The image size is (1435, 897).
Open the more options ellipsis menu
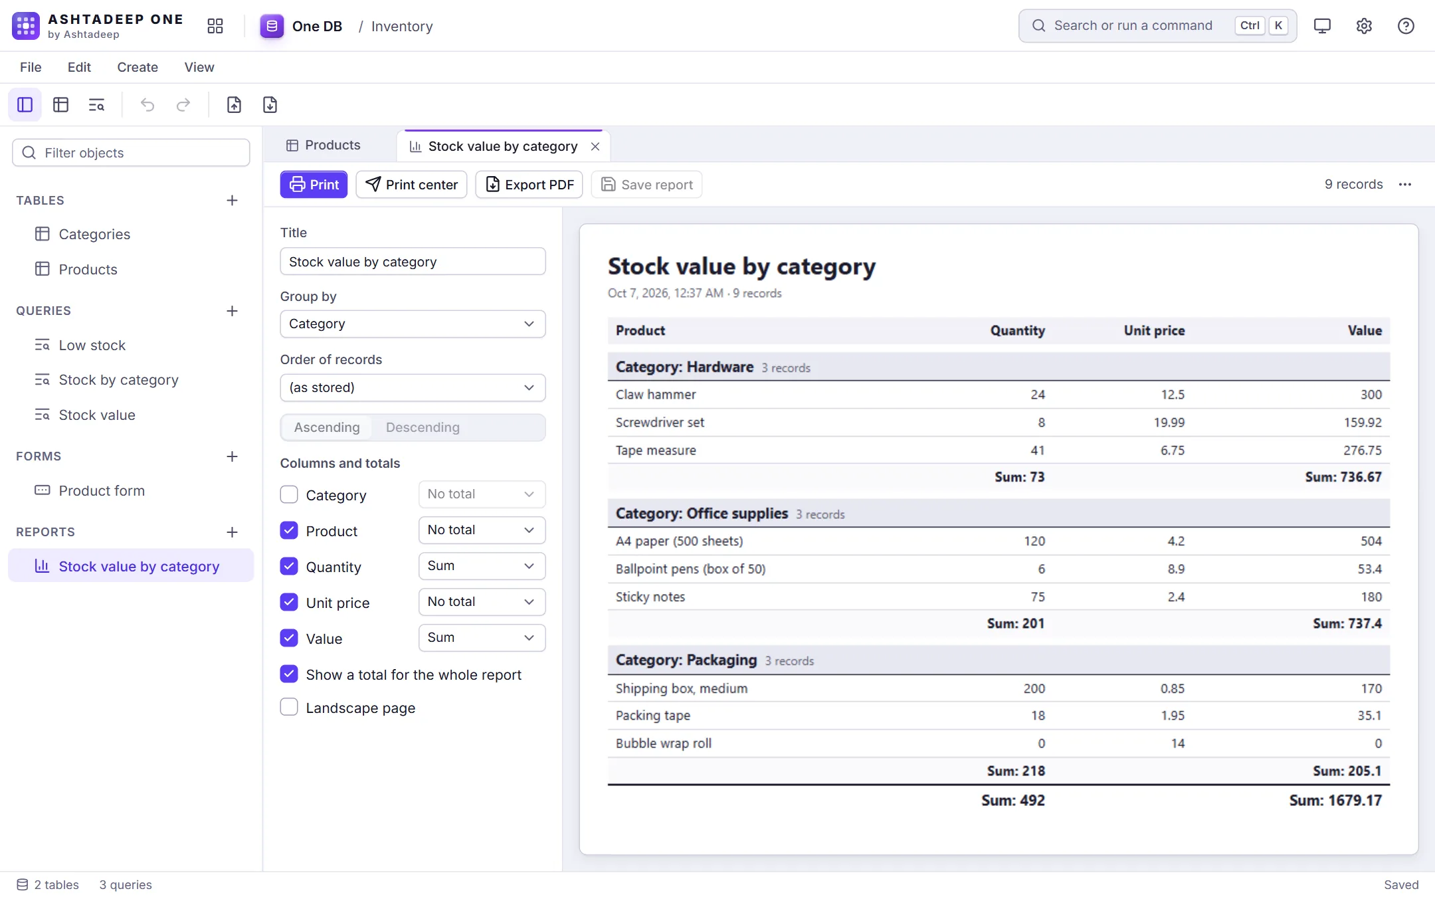[x=1405, y=185]
